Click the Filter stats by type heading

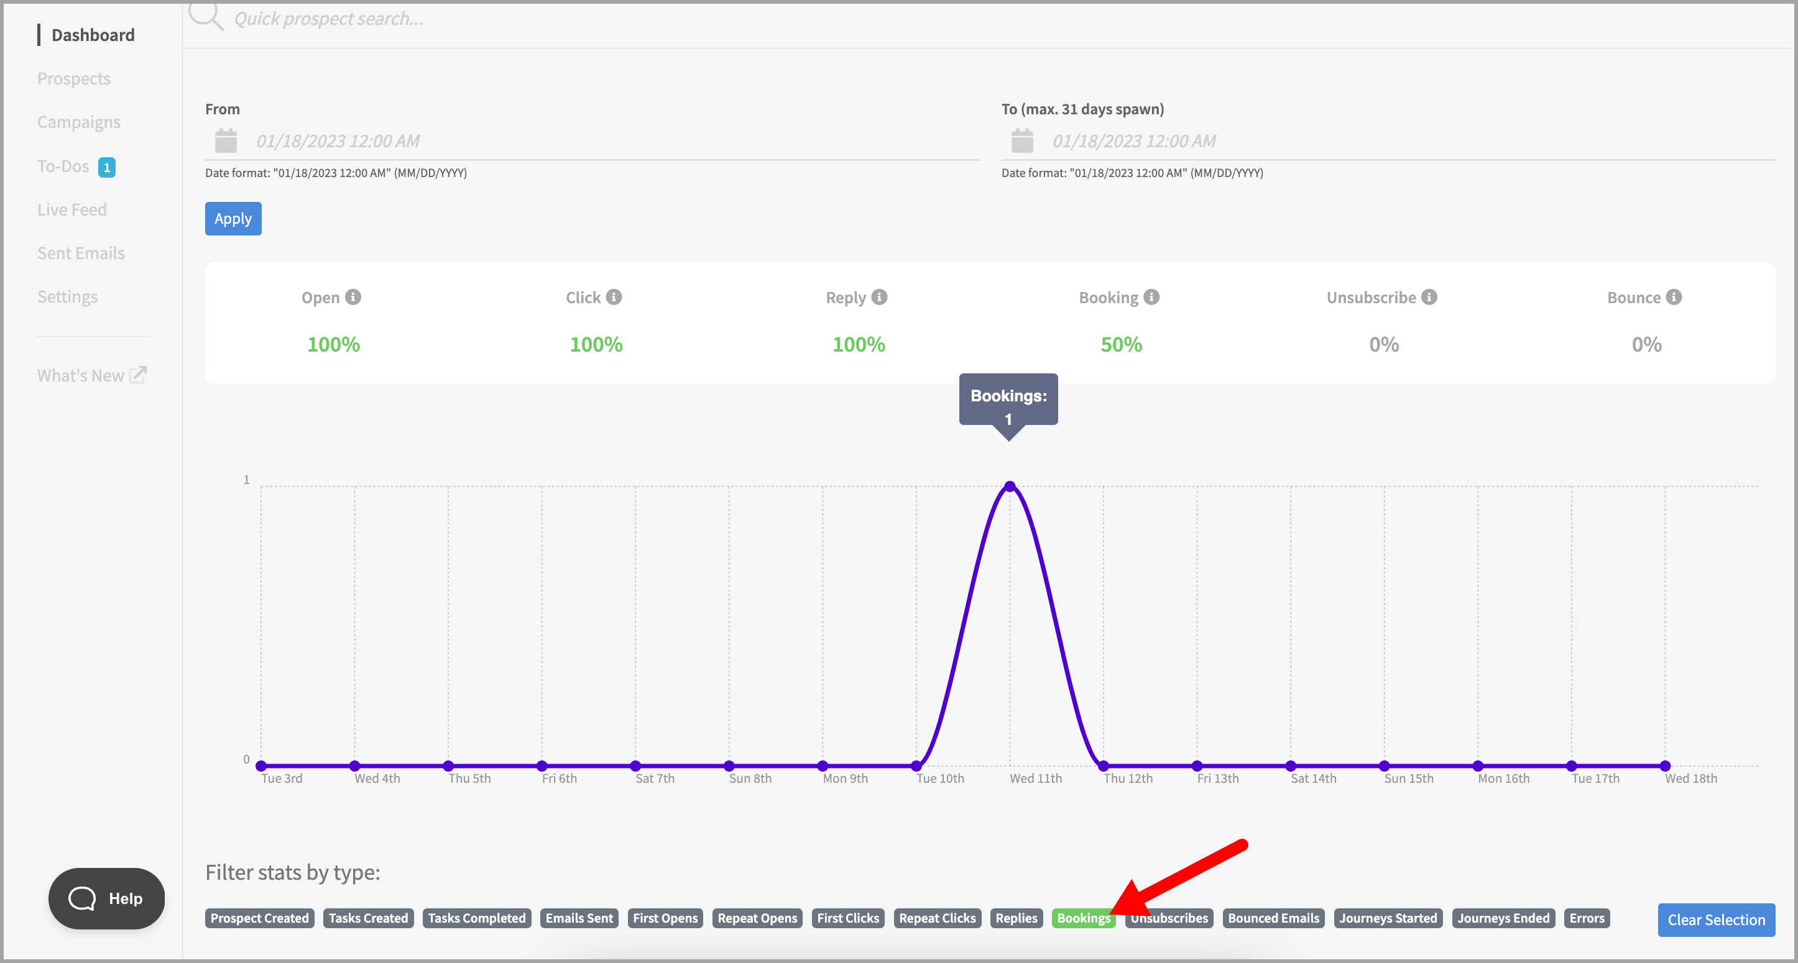click(292, 873)
